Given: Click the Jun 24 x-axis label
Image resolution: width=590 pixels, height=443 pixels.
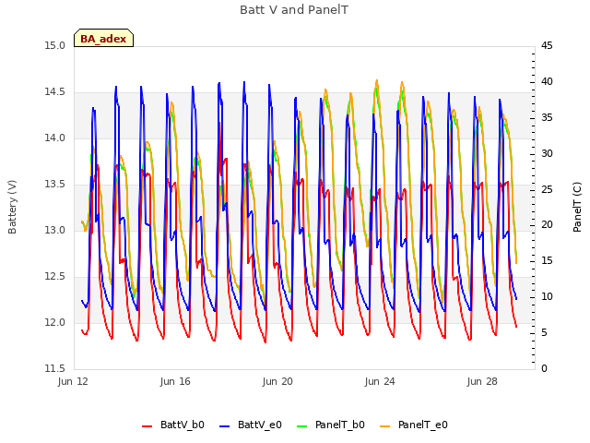Looking at the screenshot, I should coord(380,381).
